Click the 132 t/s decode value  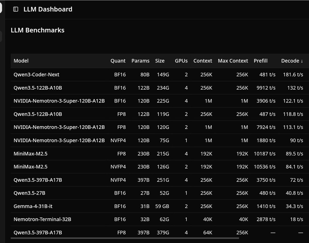[295, 88]
